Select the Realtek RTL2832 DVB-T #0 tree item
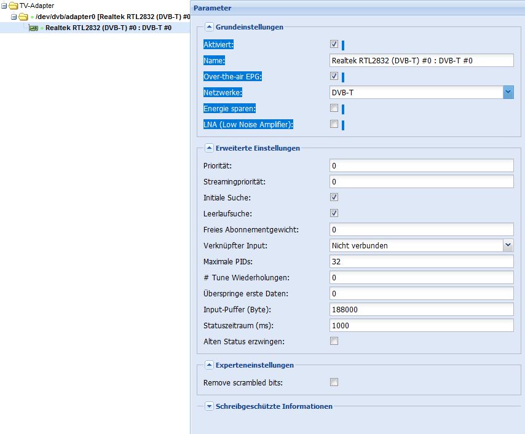The height and width of the screenshot is (434, 525). (108, 28)
